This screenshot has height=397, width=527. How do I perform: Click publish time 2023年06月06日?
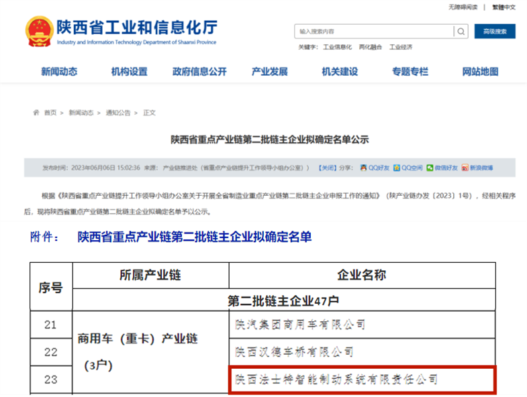tap(93, 168)
